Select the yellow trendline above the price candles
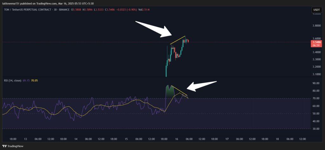Screen dimensions: 325x150 point(178,40)
